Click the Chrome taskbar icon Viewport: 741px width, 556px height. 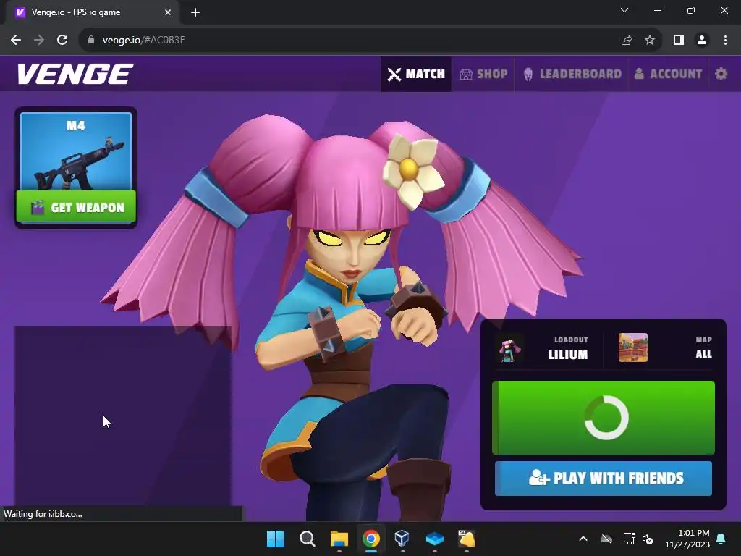(371, 539)
